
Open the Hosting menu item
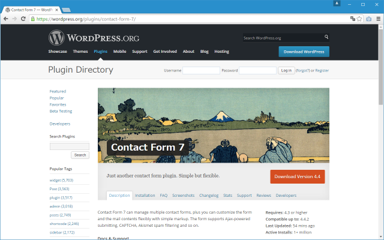tap(221, 52)
